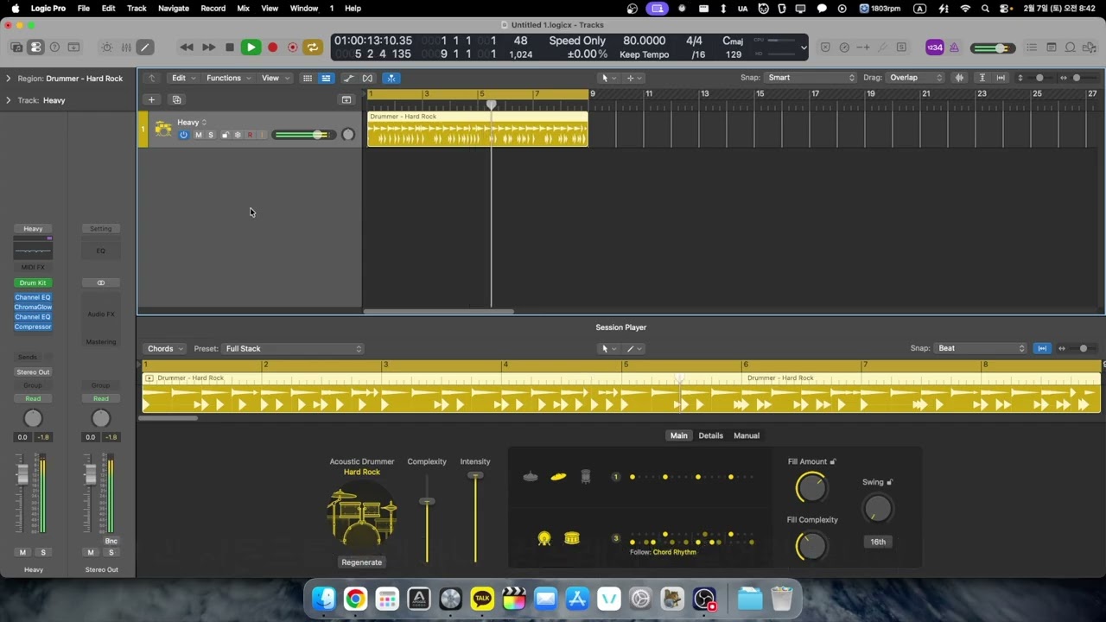Expand the Track Heavy inspector disclosure
The width and height of the screenshot is (1106, 622).
click(9, 100)
